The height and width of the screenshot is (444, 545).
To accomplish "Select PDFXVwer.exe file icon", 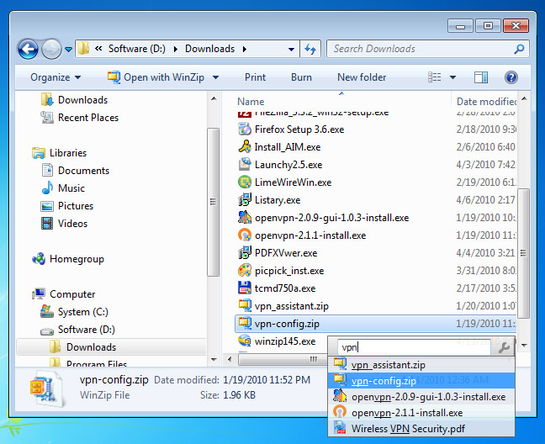I will click(x=245, y=253).
